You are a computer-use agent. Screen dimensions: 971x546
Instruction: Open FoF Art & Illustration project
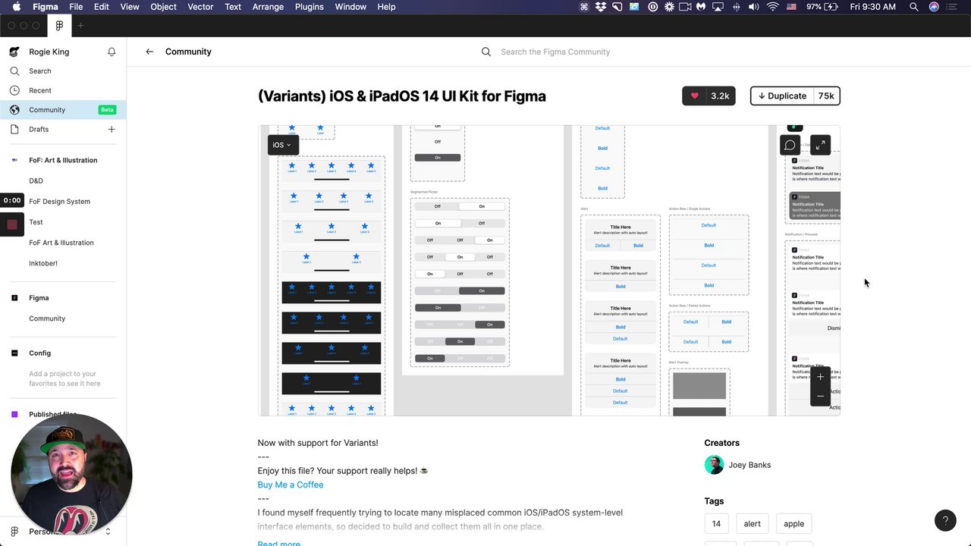[63, 243]
